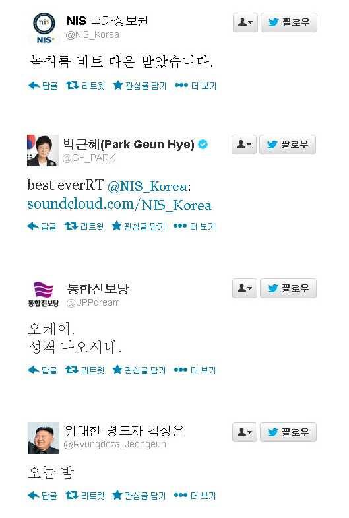
Task: Expand 더 보기 on the NIS tweet
Action: pyautogui.click(x=195, y=86)
